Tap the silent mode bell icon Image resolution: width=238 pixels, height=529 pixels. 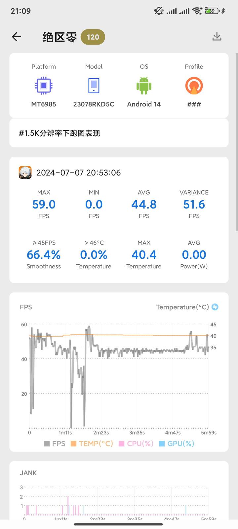click(159, 11)
